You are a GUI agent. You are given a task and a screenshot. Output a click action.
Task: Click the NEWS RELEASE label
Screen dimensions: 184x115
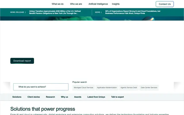click(17, 12)
